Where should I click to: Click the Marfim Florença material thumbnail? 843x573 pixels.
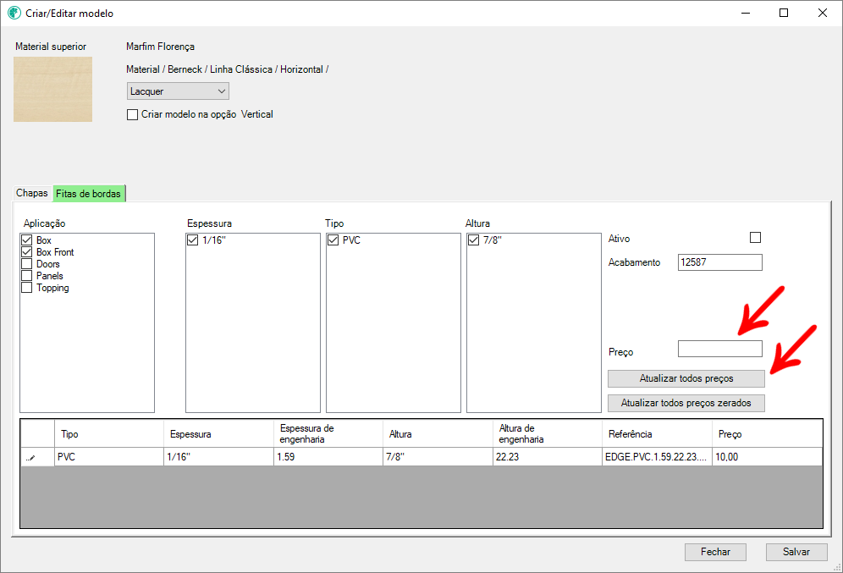(52, 89)
